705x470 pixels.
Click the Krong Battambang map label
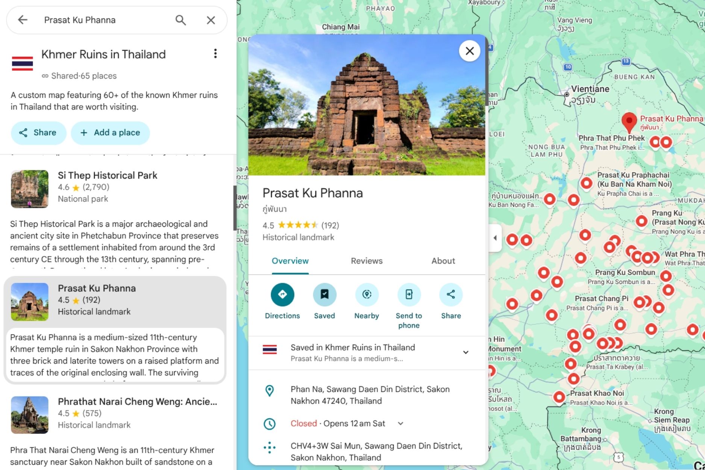581,435
